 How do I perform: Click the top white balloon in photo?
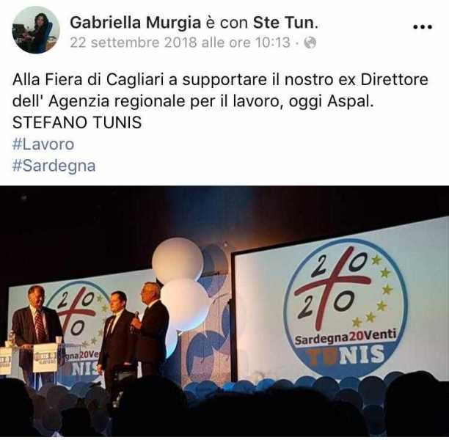coord(178,260)
